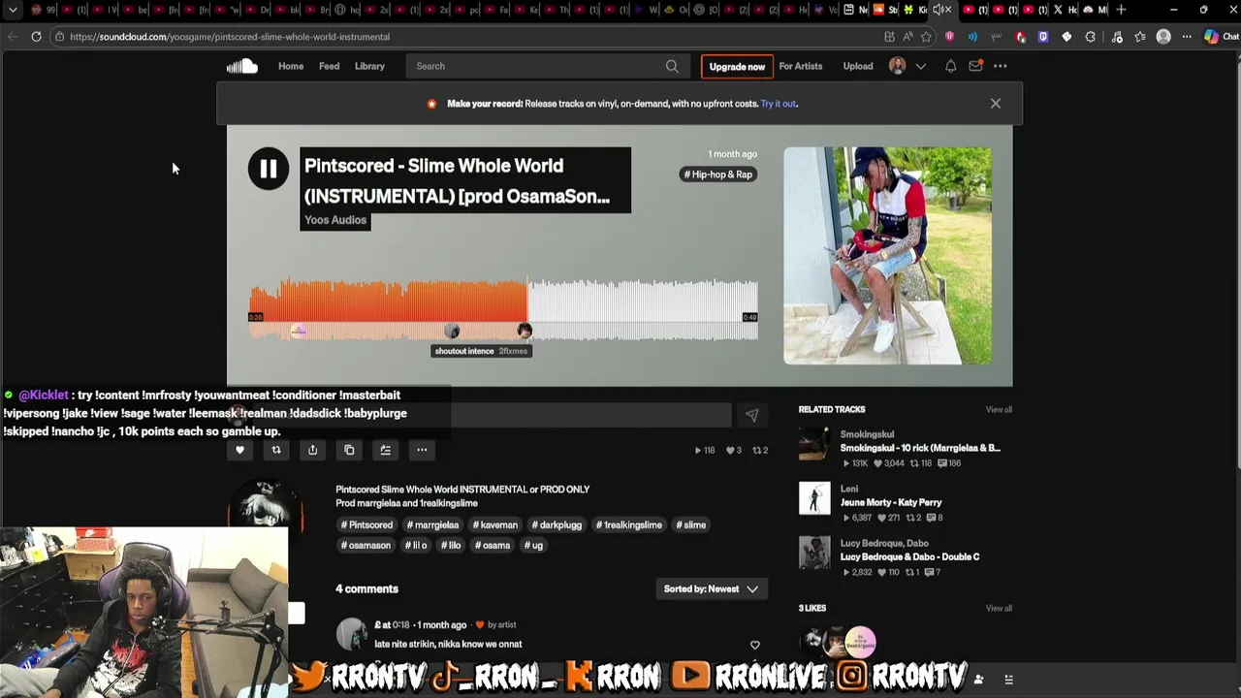Open the Jeune Morty - Katy Perry track
The height and width of the screenshot is (698, 1241).
pyautogui.click(x=891, y=503)
